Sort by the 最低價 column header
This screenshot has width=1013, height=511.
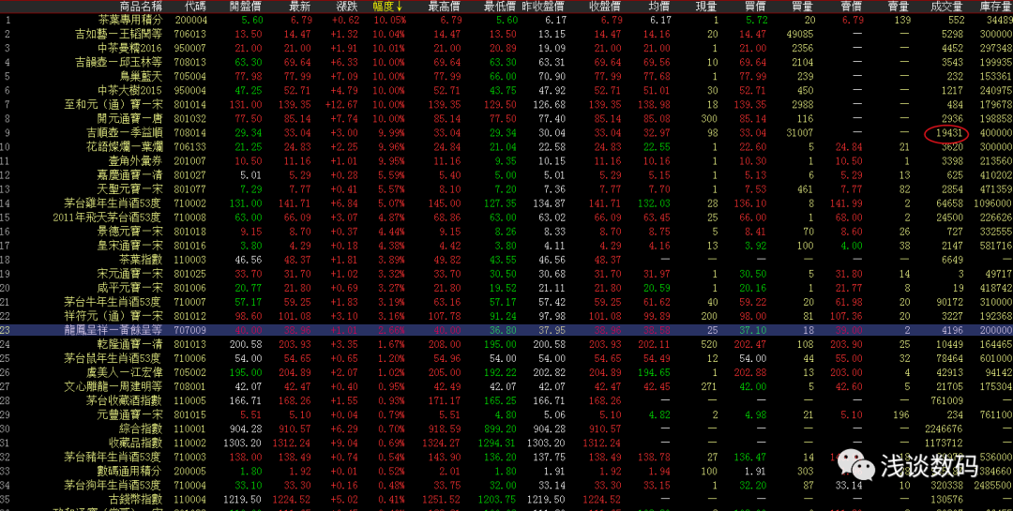coord(500,7)
